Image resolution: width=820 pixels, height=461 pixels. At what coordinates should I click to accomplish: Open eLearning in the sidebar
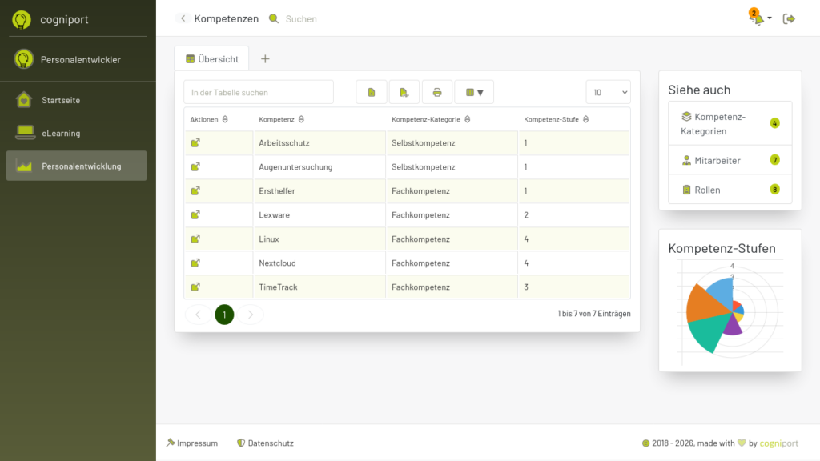tap(61, 134)
